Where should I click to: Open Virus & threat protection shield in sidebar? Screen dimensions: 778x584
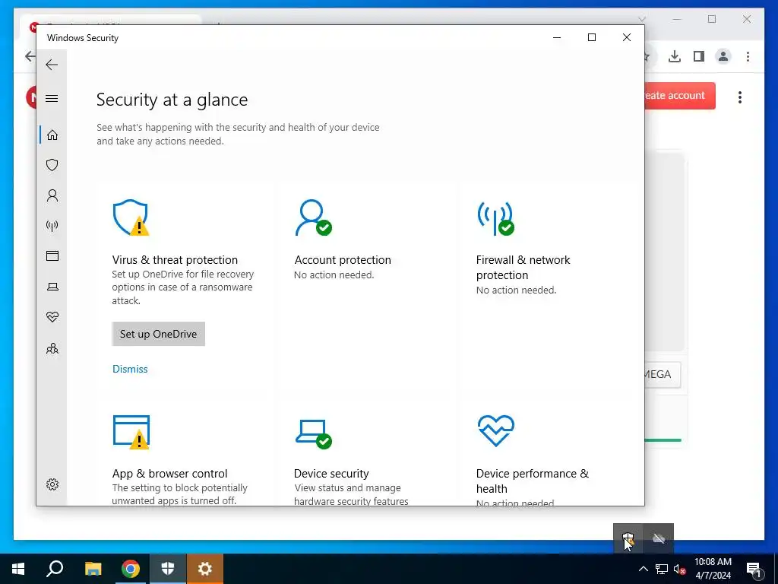click(52, 165)
